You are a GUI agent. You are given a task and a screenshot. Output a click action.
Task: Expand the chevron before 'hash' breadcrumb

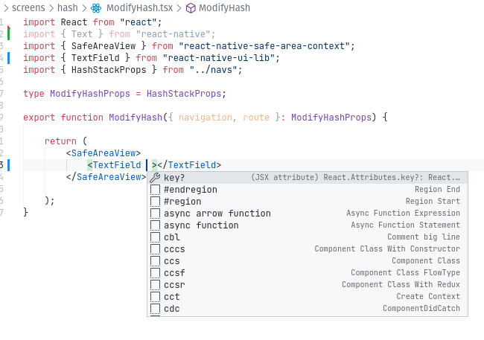coord(51,8)
